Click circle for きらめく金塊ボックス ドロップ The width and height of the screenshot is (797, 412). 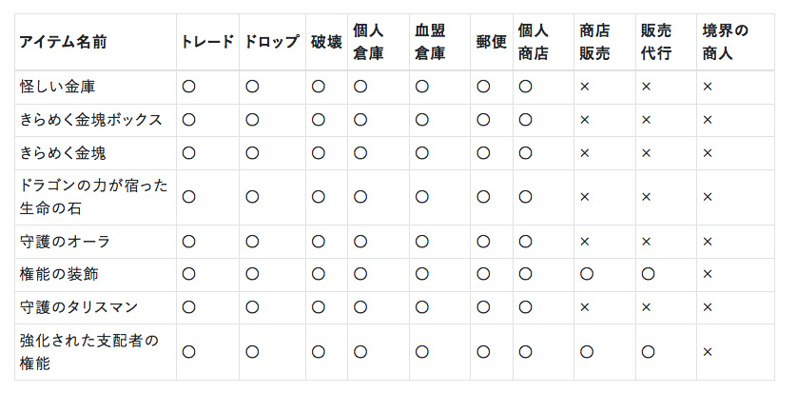pos(252,120)
